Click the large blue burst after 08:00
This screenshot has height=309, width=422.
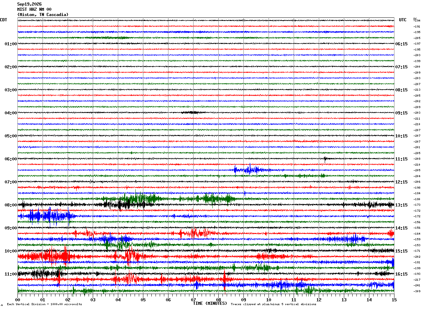coord(46,216)
